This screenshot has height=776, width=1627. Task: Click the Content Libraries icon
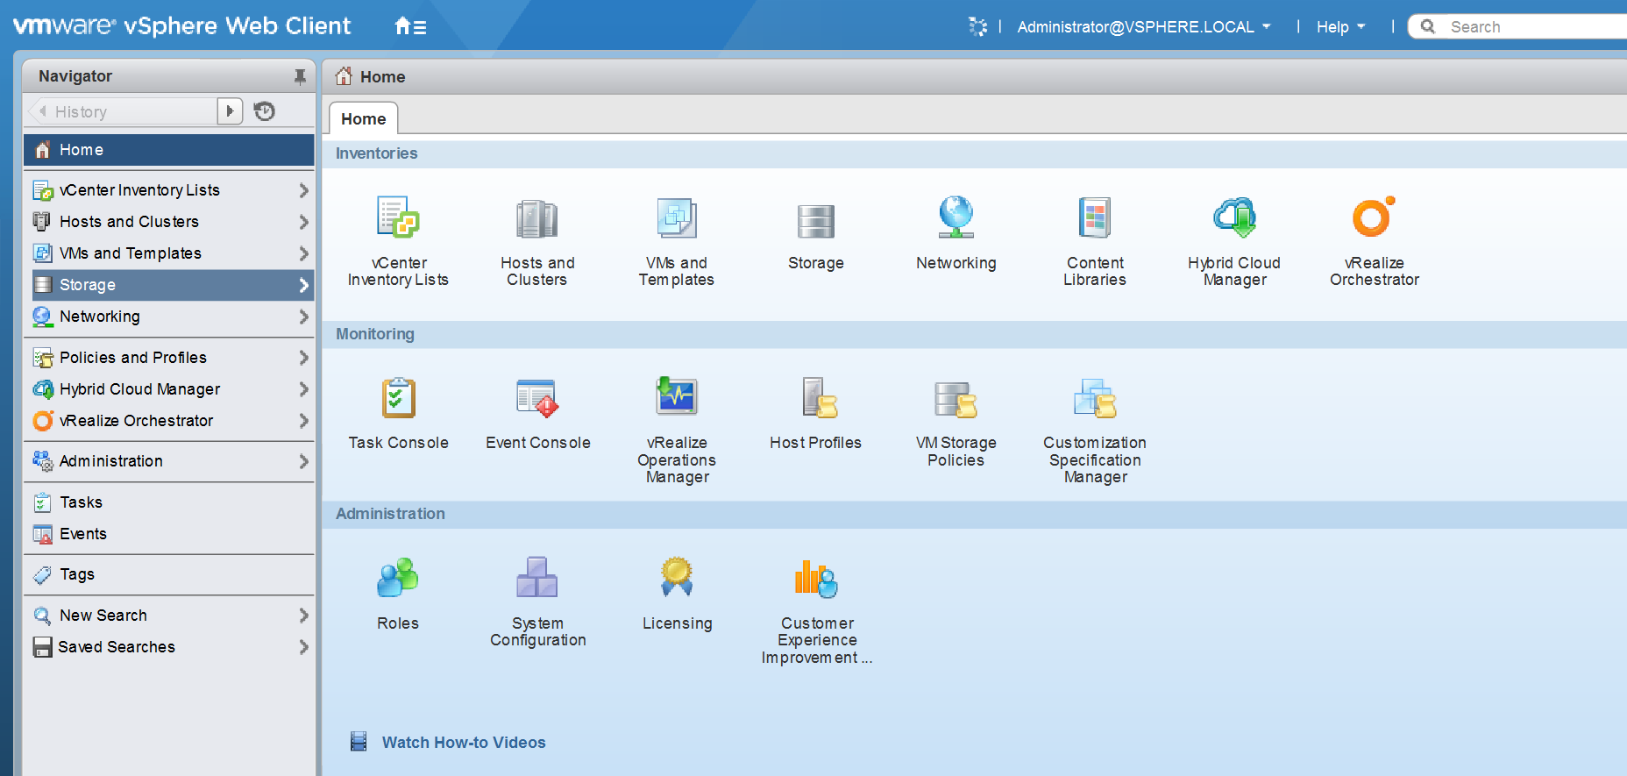tap(1094, 218)
